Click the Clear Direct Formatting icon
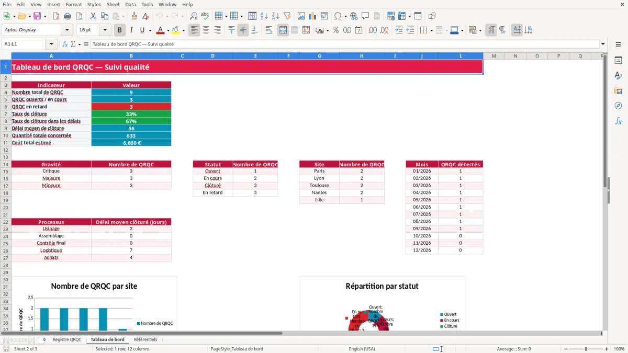 pos(145,16)
